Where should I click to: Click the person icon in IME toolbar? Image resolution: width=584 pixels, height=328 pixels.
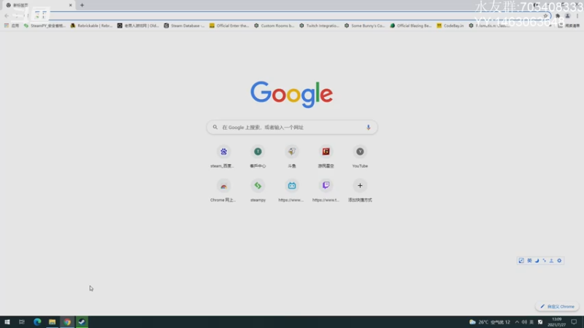[552, 261]
